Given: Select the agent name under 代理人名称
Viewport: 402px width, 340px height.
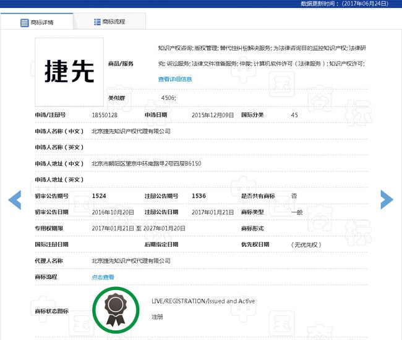Looking at the screenshot, I should pyautogui.click(x=131, y=261).
